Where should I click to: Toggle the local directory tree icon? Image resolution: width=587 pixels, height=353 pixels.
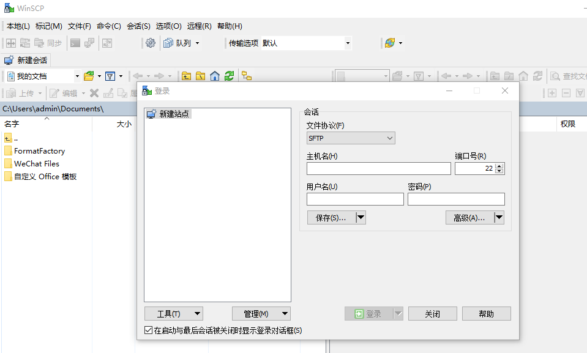click(x=247, y=76)
